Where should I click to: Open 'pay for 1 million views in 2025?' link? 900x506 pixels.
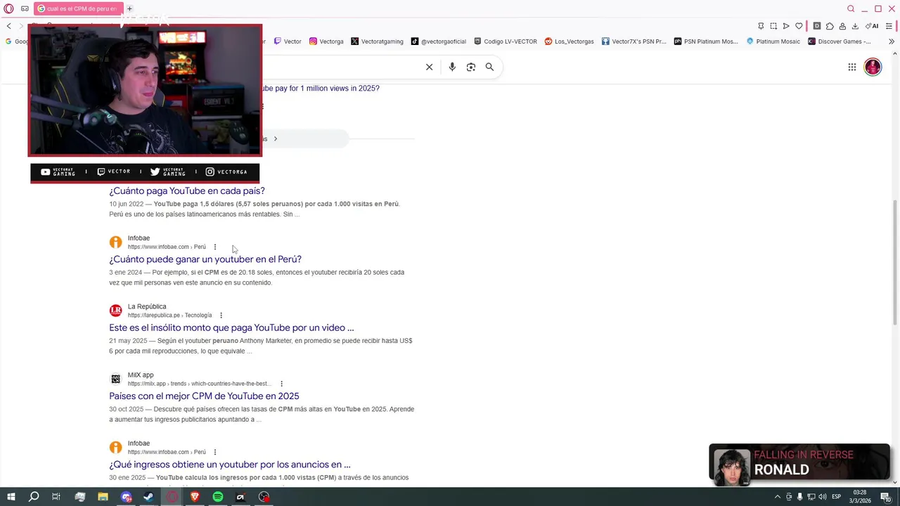click(x=321, y=89)
